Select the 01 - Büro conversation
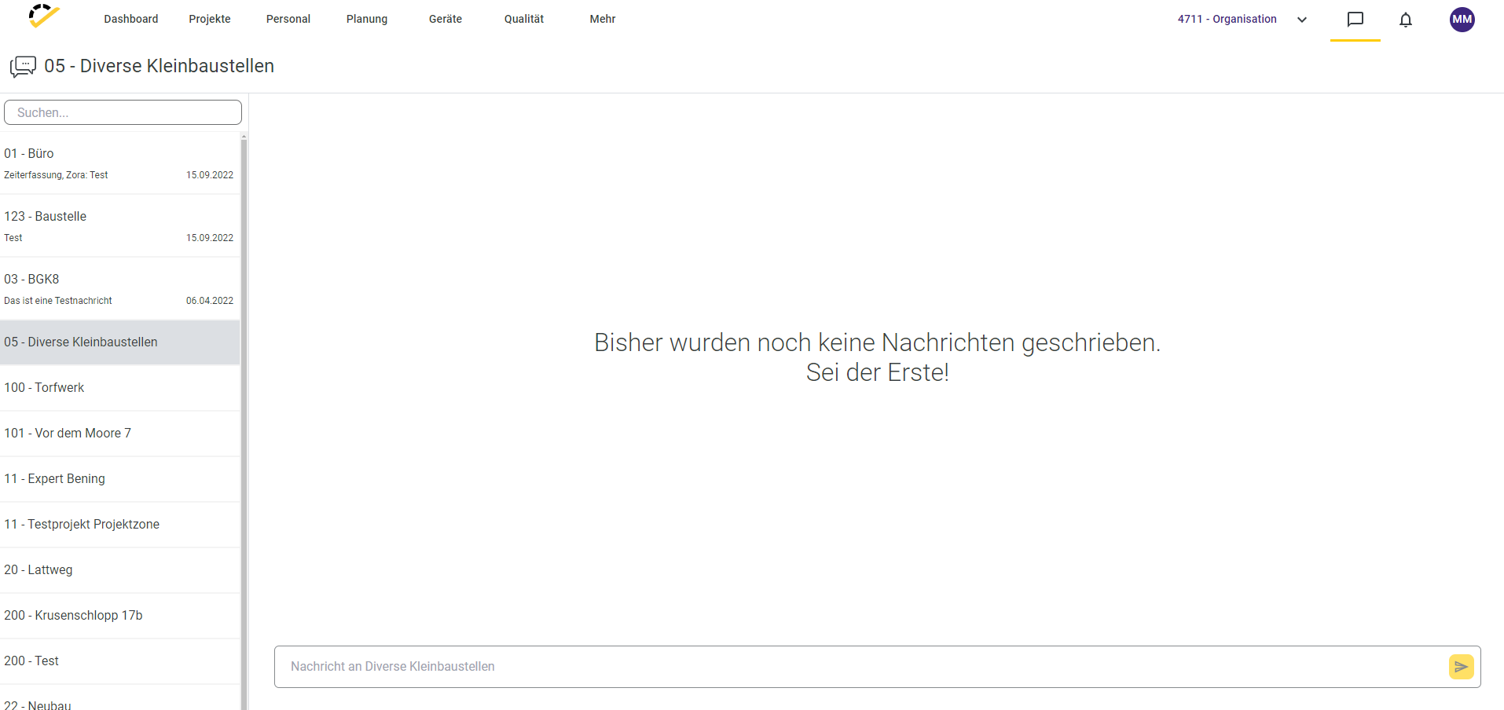The image size is (1504, 710). (119, 163)
